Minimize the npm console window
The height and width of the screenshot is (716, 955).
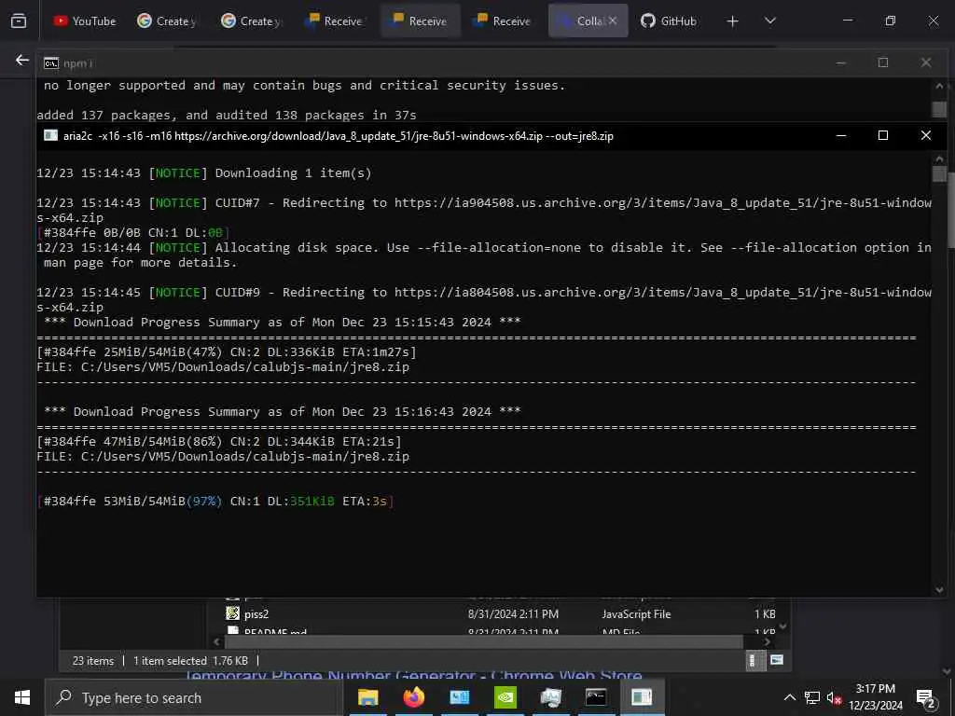[x=841, y=62]
